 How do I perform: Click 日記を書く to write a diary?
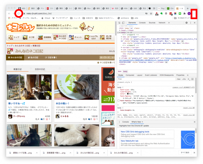(51, 58)
